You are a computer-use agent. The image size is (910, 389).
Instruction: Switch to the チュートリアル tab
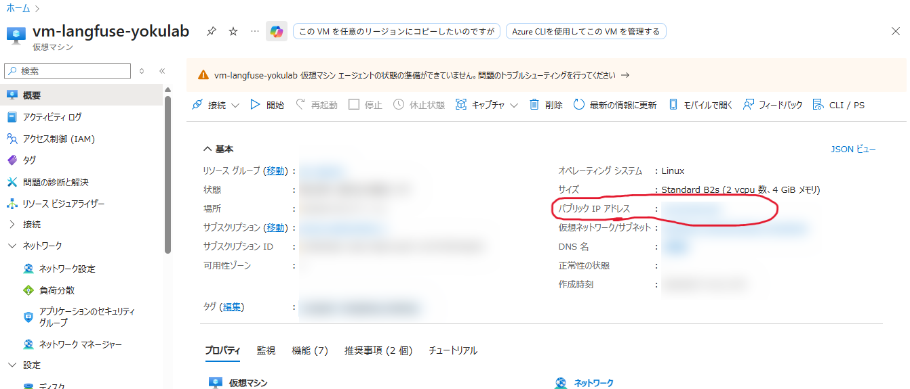(453, 350)
